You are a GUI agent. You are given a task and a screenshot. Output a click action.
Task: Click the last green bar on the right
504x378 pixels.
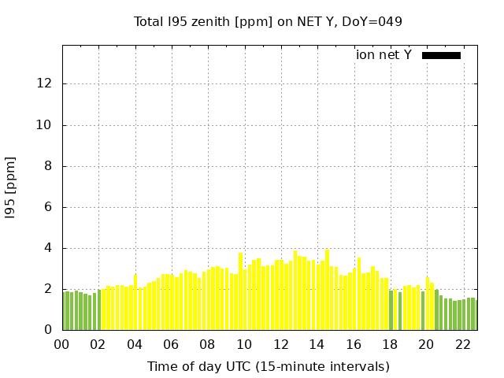coord(476,315)
